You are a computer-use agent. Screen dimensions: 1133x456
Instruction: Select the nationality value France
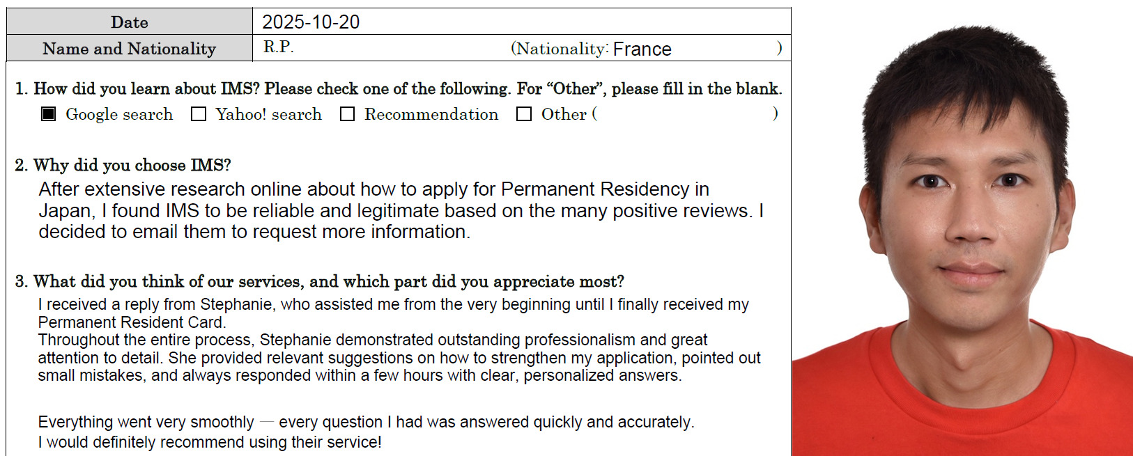pyautogui.click(x=642, y=49)
